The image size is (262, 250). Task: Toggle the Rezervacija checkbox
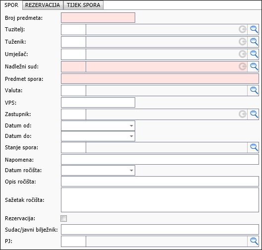[64, 218]
